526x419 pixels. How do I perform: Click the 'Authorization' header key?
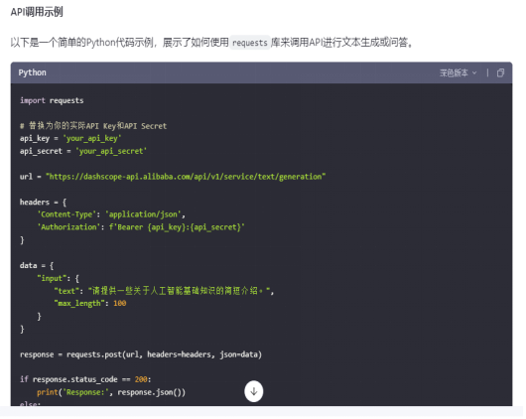pos(68,227)
